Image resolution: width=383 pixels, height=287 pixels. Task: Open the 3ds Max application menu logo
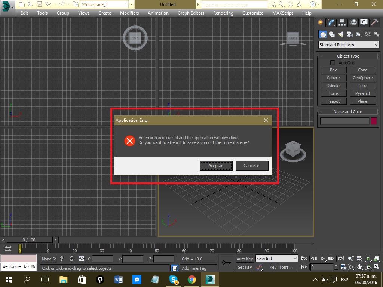pos(7,7)
